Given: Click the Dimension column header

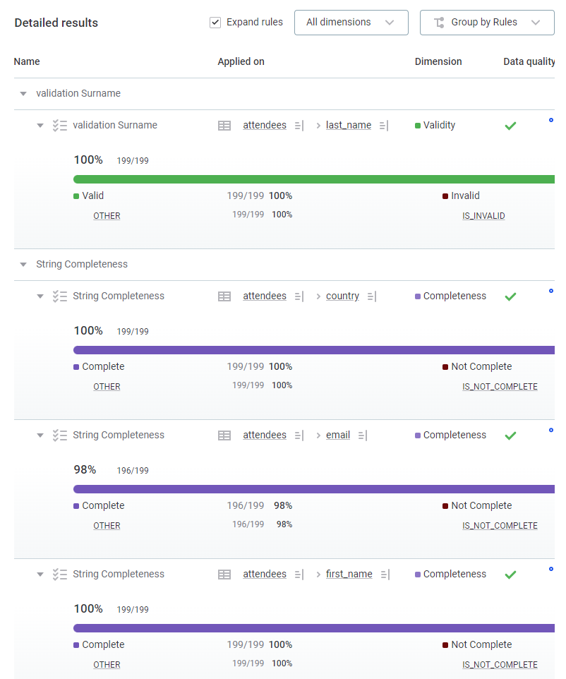Looking at the screenshot, I should [438, 62].
